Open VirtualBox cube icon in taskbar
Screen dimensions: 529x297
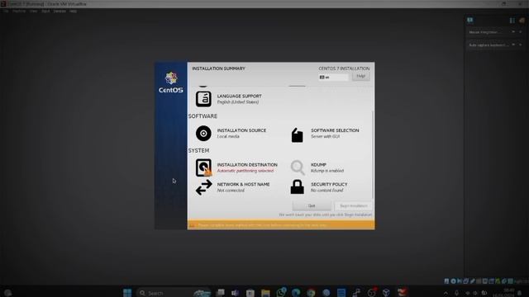pos(386,293)
